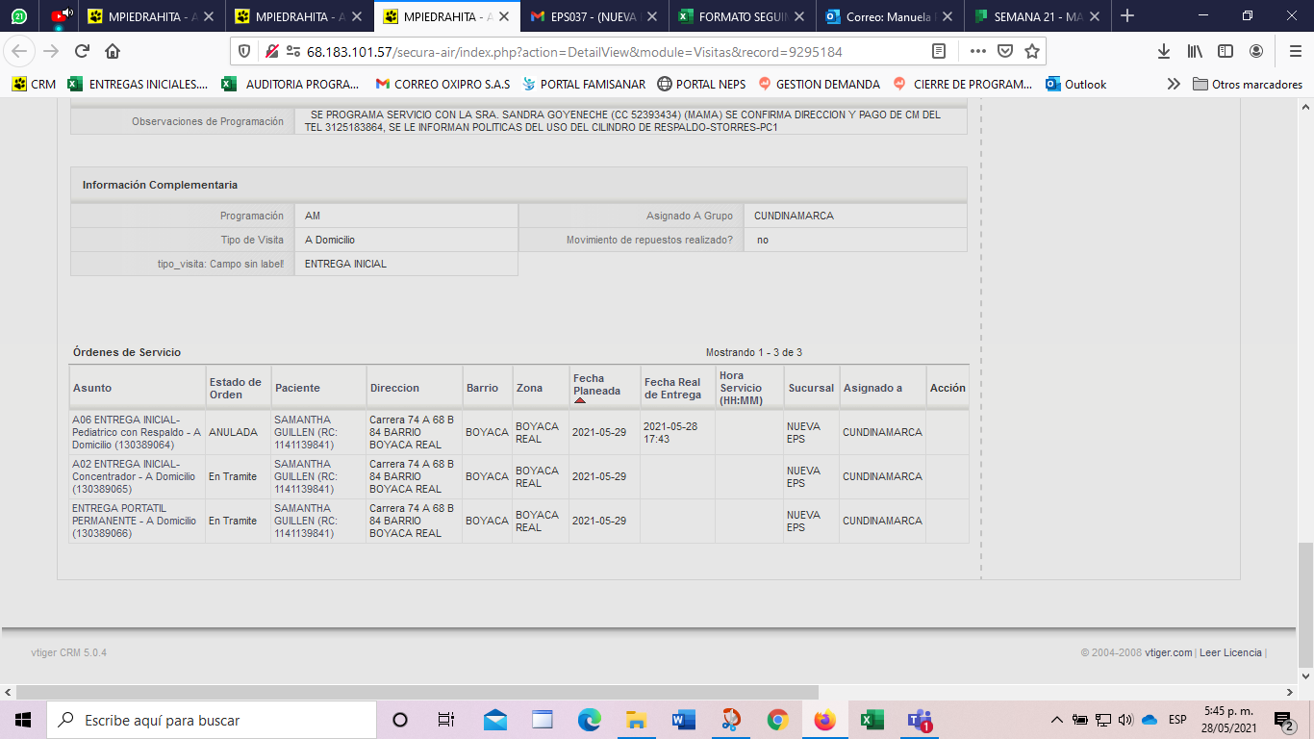Open the Otros marcadores folder
1314x739 pixels.
pyautogui.click(x=1248, y=84)
